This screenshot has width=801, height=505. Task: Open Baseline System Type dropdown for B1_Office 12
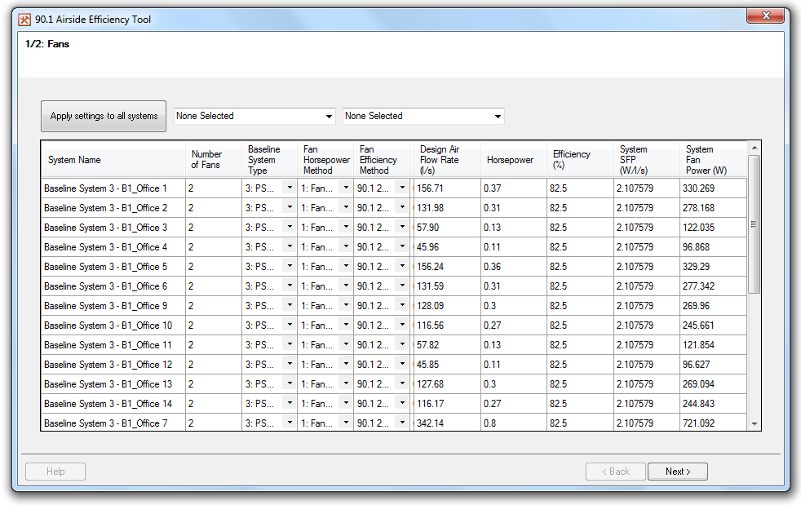pos(290,364)
